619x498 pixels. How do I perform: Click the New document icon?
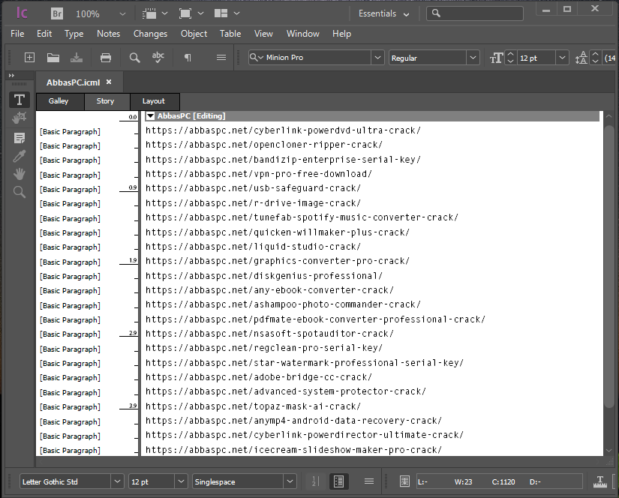coord(29,58)
